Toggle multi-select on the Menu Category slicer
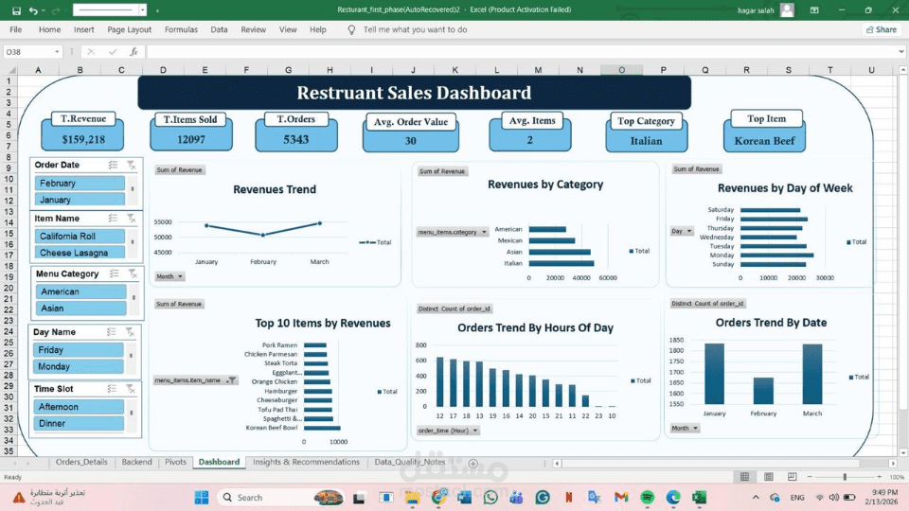The image size is (909, 511). click(x=115, y=273)
